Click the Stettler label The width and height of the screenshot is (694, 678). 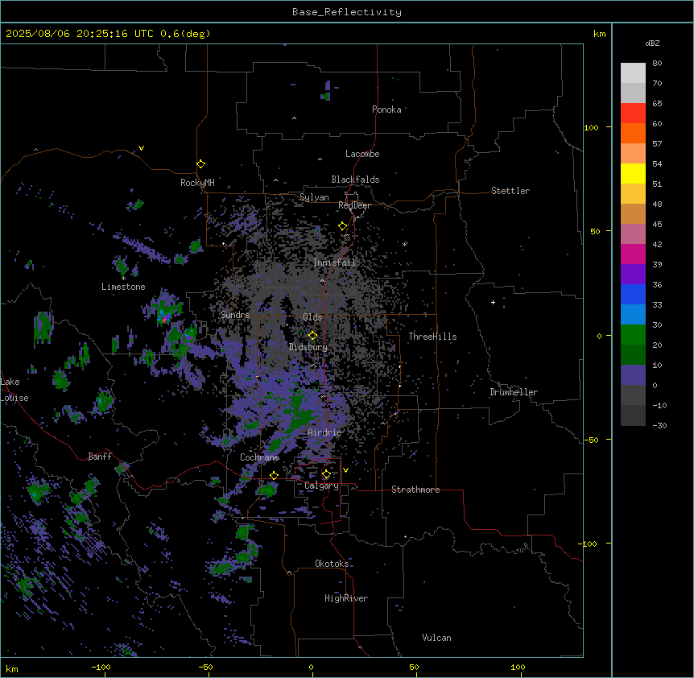pos(510,191)
